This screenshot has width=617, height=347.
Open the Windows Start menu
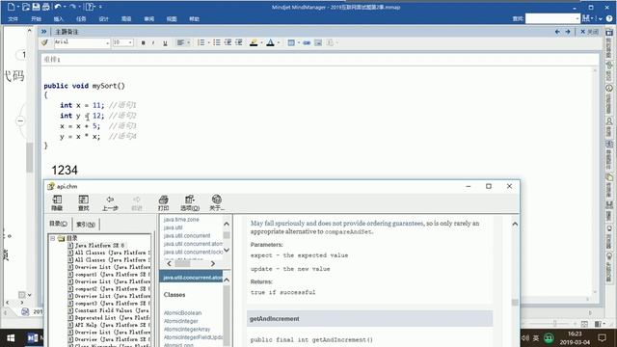11,338
